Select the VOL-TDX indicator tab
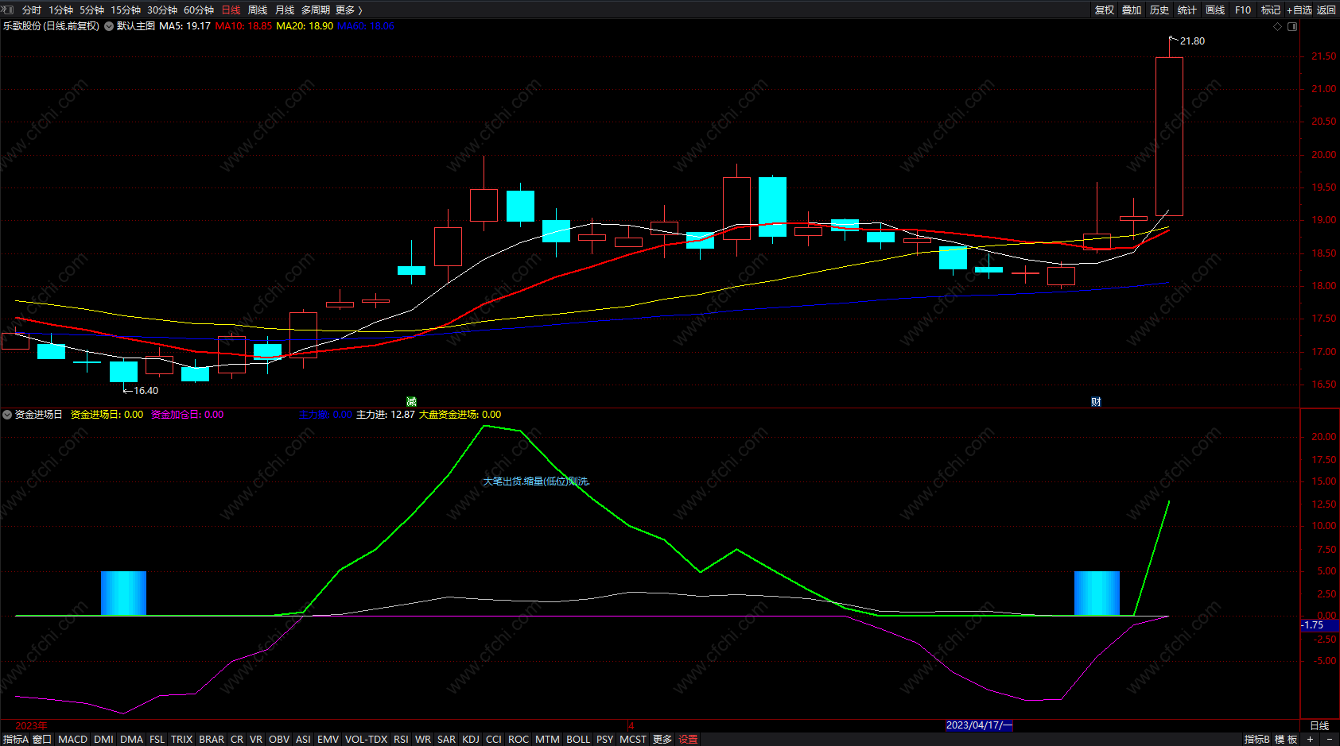The image size is (1340, 746). (366, 739)
